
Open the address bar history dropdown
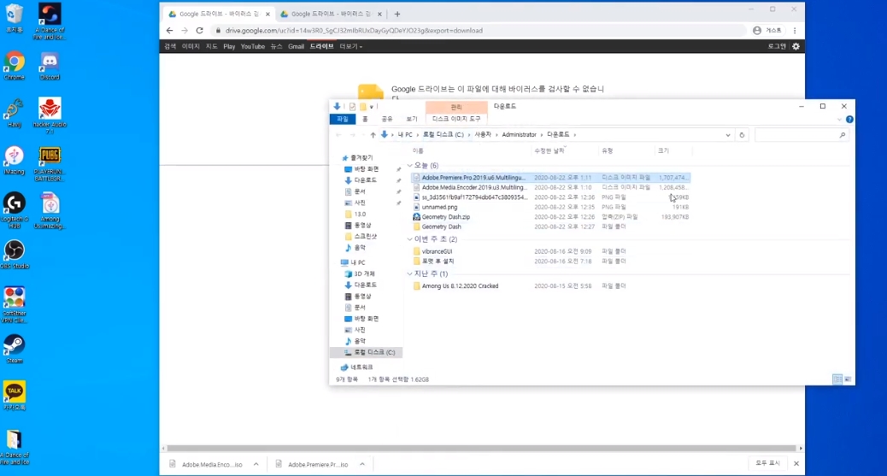(x=727, y=135)
